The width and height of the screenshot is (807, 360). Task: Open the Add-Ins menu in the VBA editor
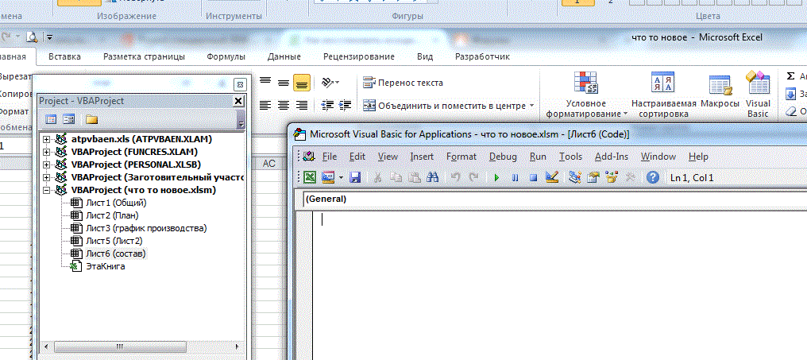[612, 156]
